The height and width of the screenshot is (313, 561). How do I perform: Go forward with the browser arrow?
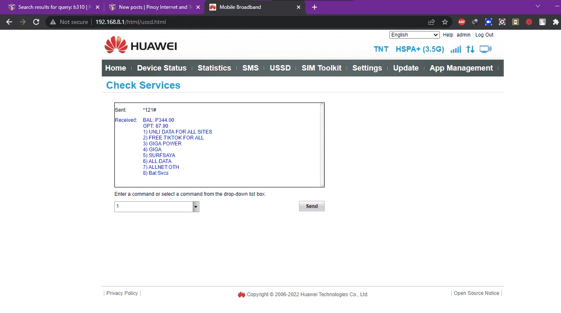point(23,22)
